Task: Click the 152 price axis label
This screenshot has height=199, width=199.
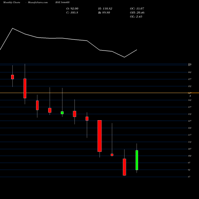Action: 190,86
